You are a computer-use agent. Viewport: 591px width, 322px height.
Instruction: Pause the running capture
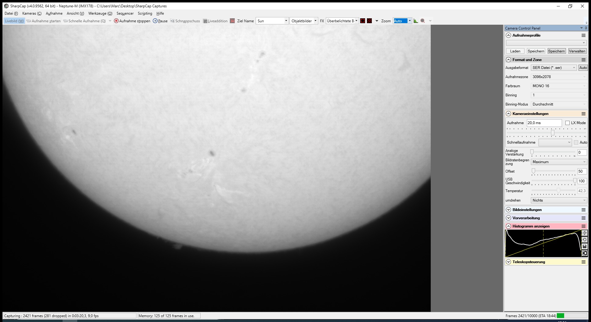coord(160,21)
